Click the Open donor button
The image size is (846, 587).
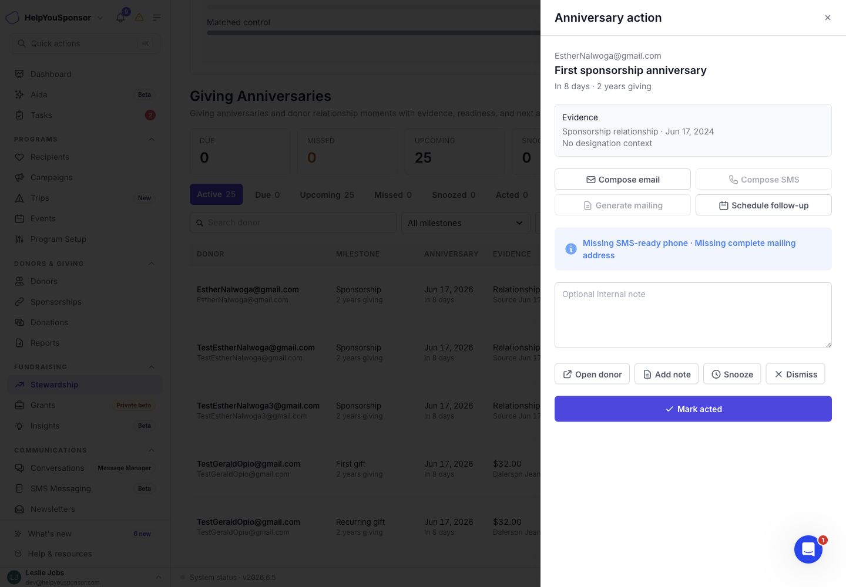click(592, 374)
